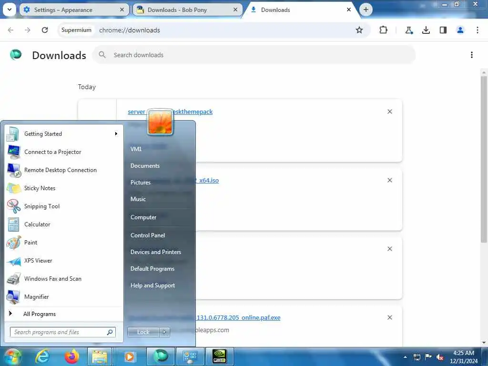Open the extensions puzzle icon
The height and width of the screenshot is (366, 488).
(384, 30)
